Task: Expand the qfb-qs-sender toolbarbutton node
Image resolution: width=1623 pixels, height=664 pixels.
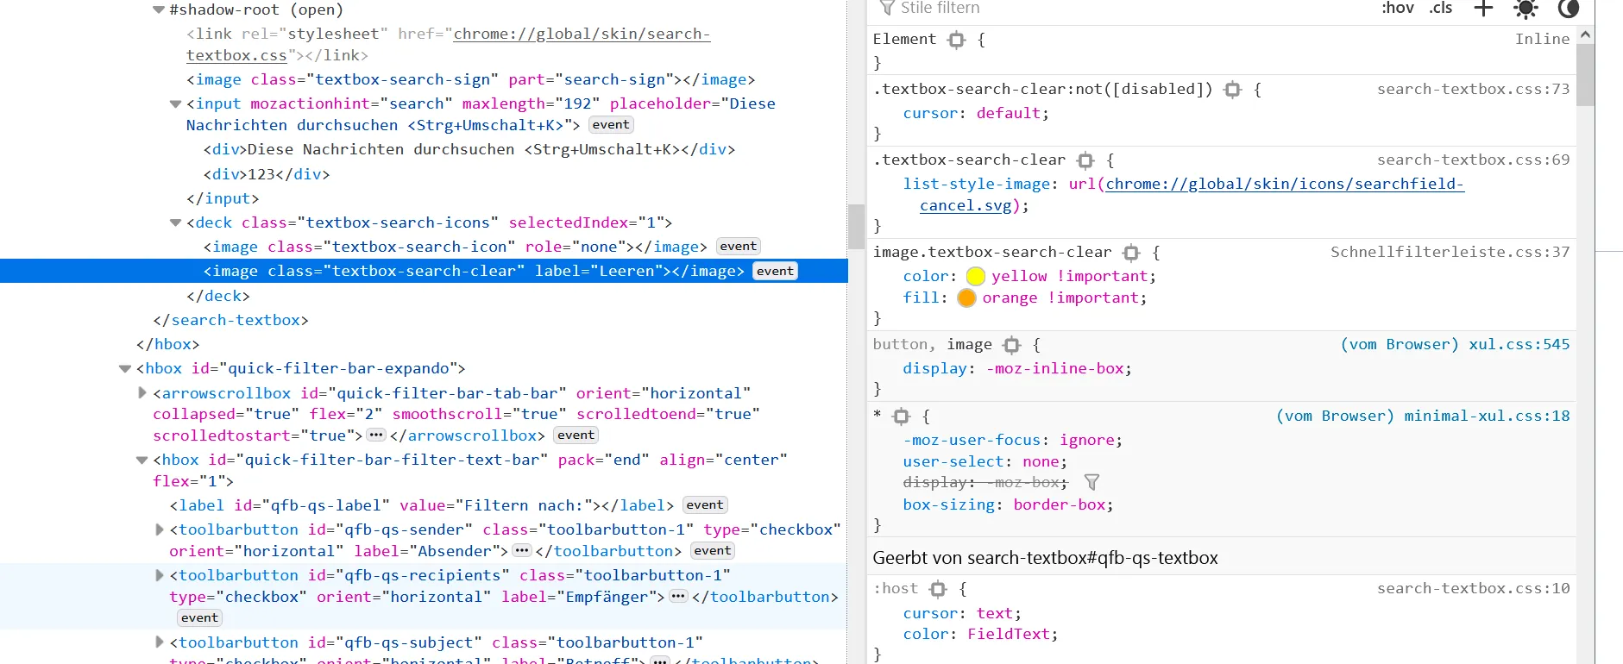Action: point(159,529)
